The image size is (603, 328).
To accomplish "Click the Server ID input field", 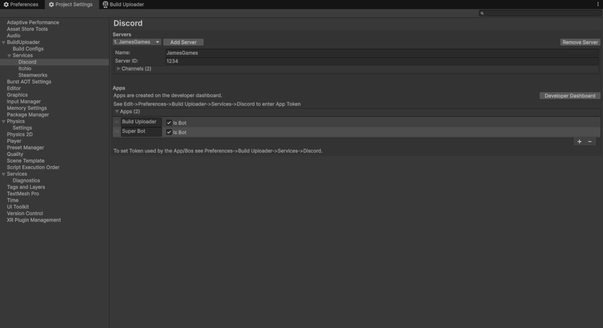I will [x=301, y=60].
